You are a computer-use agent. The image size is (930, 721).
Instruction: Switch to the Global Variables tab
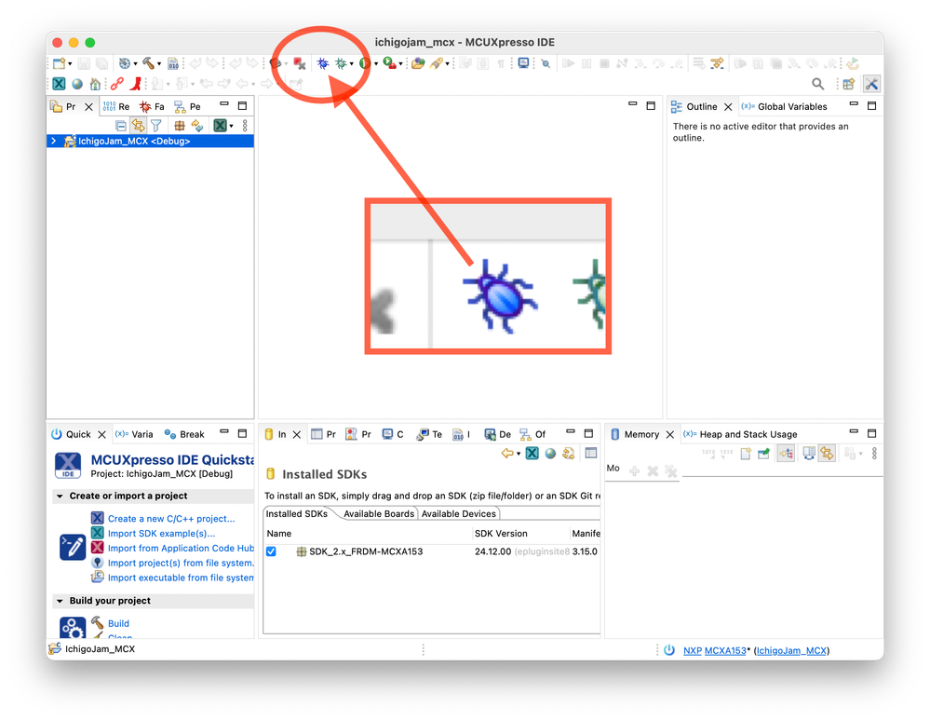pos(784,107)
